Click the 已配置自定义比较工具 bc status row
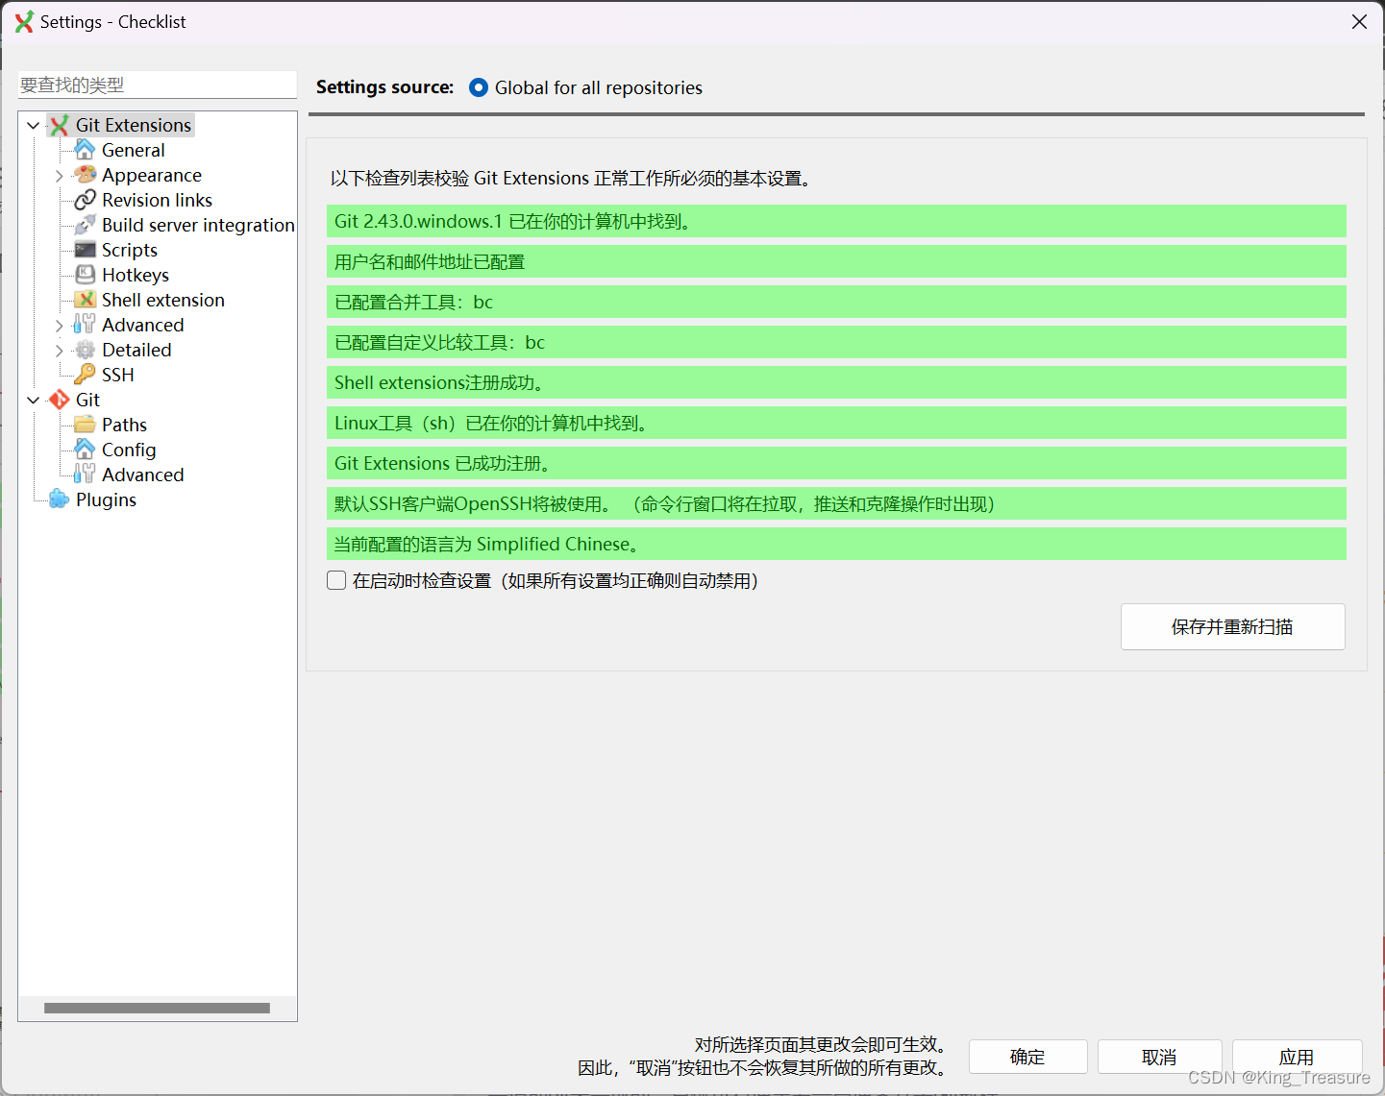The height and width of the screenshot is (1096, 1385). click(836, 342)
